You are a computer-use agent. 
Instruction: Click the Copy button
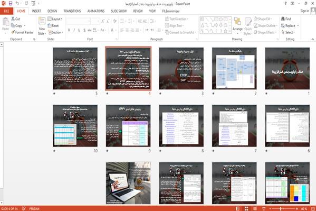[x=17, y=26]
